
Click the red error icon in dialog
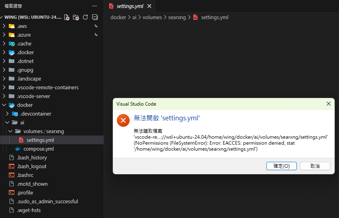tap(123, 120)
